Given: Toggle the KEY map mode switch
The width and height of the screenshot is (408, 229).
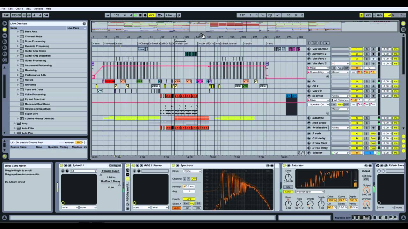Looking at the screenshot, I should tap(368, 15).
